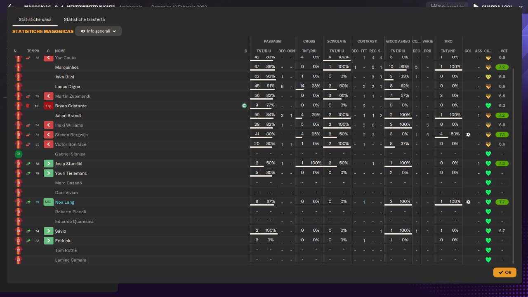
Task: Click the substituted-on arrow icon for Youri Tielemans
Action: pyautogui.click(x=49, y=173)
